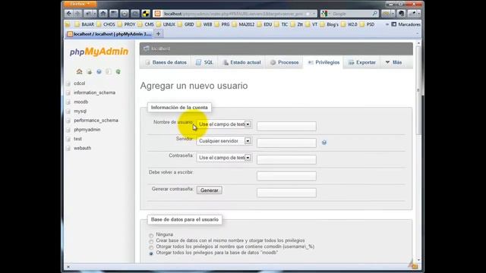This screenshot has width=486, height=273.
Task: Click the Servidor host text input field
Action: 286,143
